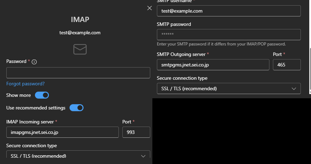Open IMAP Secure connection type dropdown
Image resolution: width=311 pixels, height=164 pixels.
78,156
